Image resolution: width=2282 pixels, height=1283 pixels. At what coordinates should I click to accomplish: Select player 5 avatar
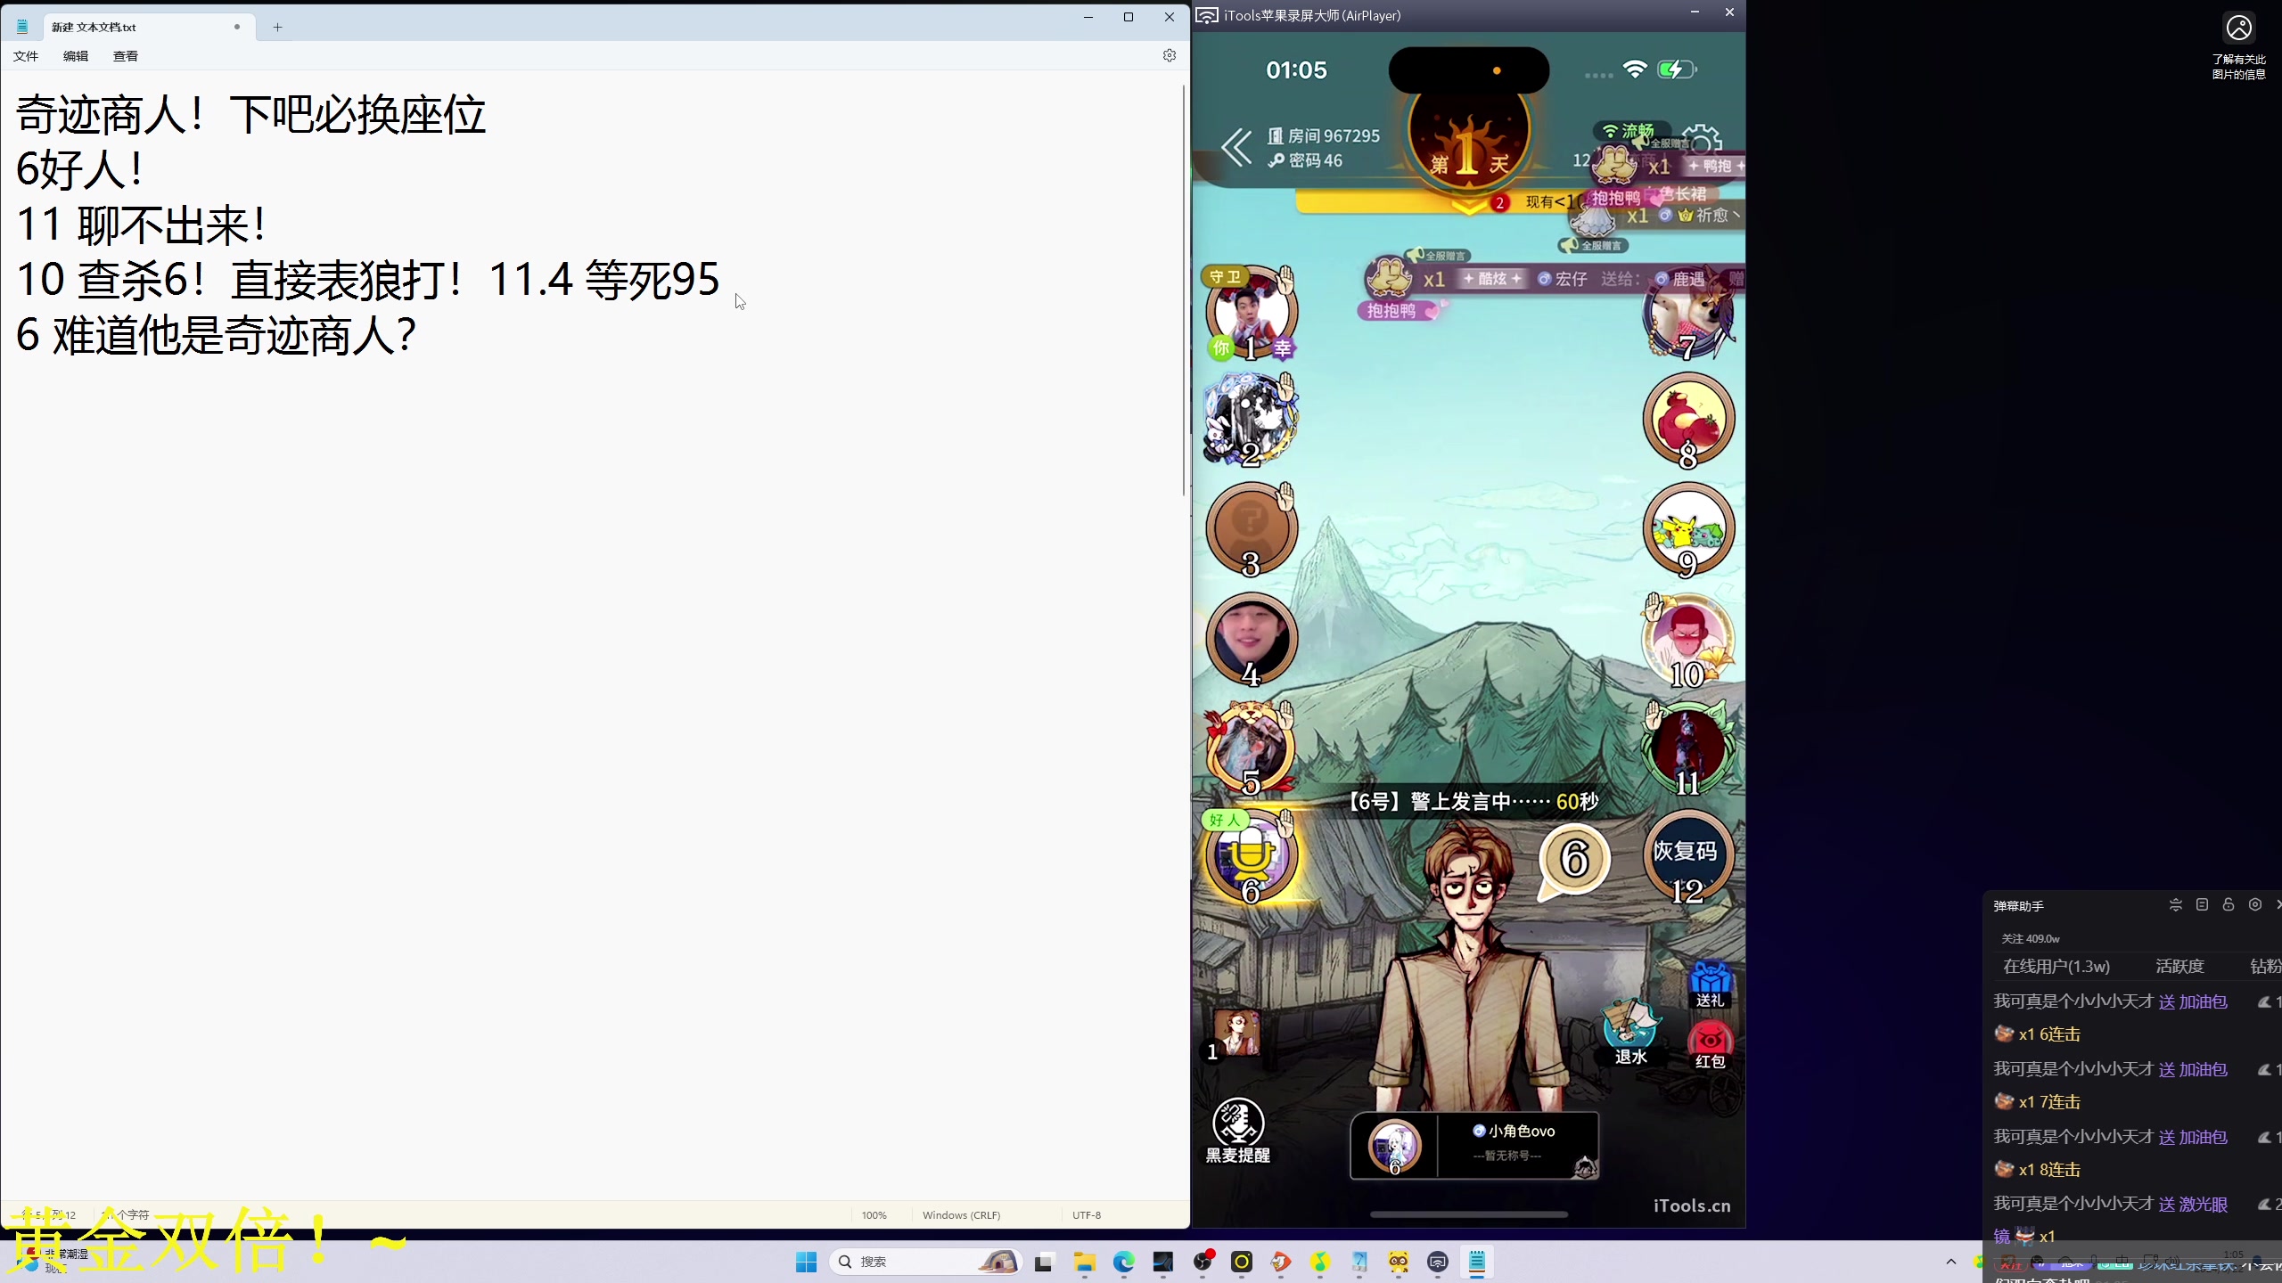click(1251, 748)
